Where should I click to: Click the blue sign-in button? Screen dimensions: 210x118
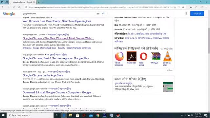[197, 13]
